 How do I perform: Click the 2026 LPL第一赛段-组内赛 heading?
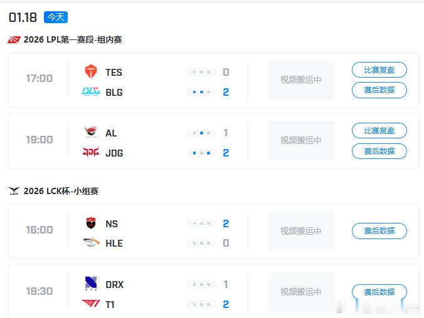tap(73, 40)
